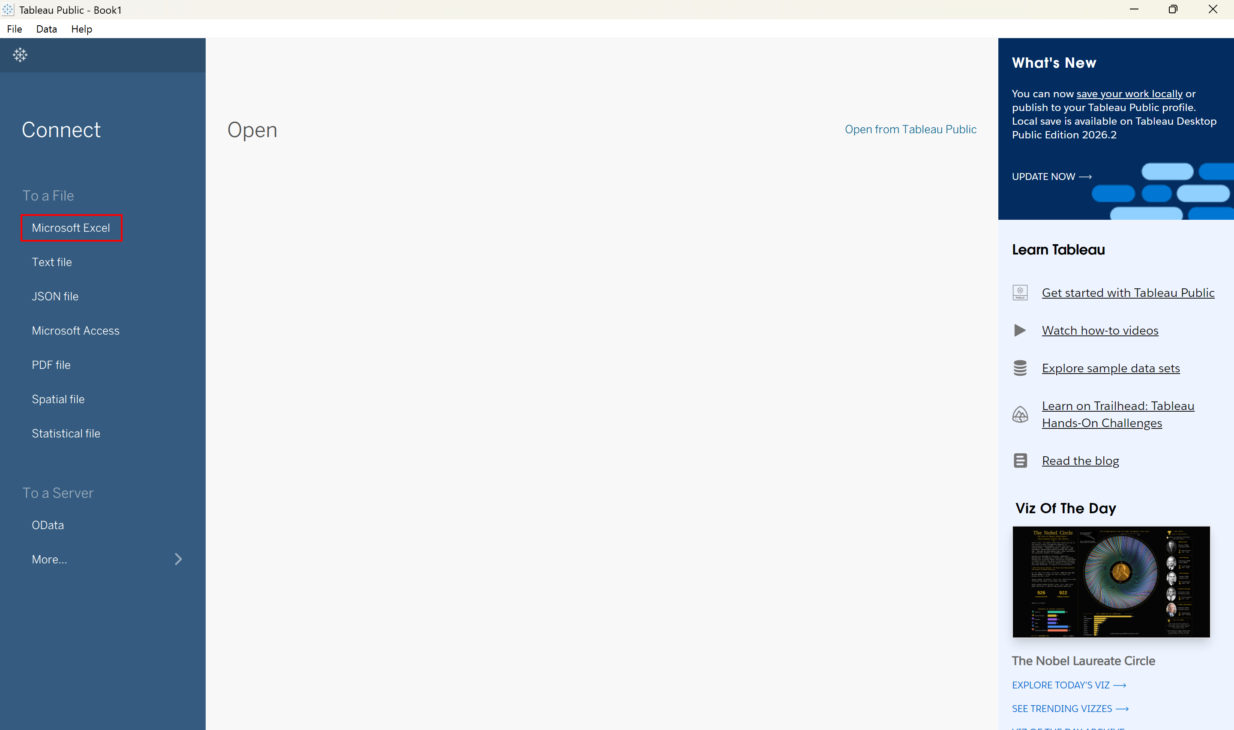Click the play icon beside how-to videos
This screenshot has height=730, width=1234.
(1020, 330)
